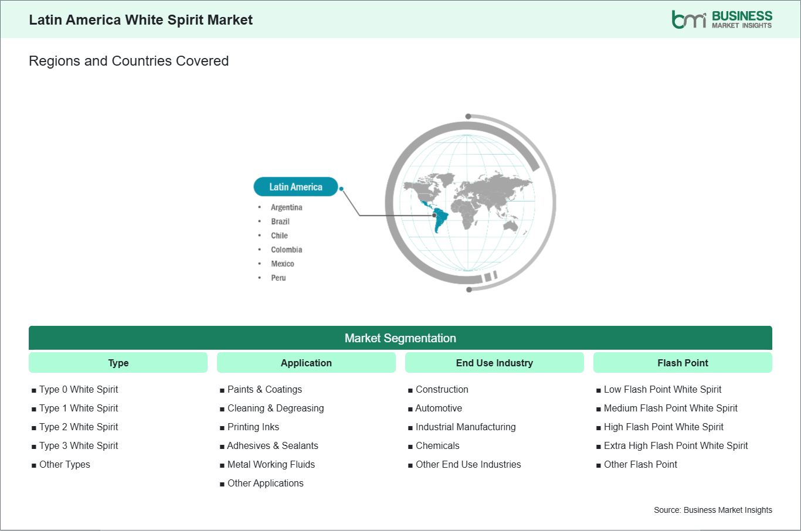801x531 pixels.
Task: Click the Colombia country entry
Action: 286,250
